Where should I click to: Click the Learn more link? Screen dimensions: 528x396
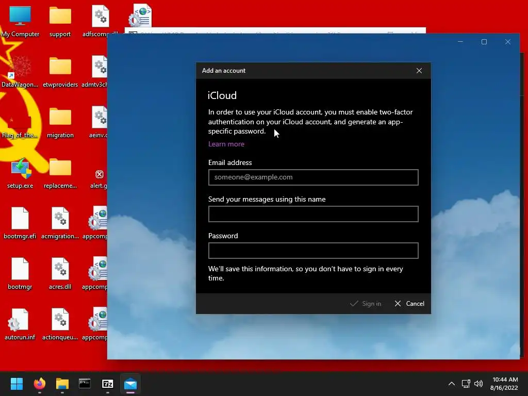226,144
